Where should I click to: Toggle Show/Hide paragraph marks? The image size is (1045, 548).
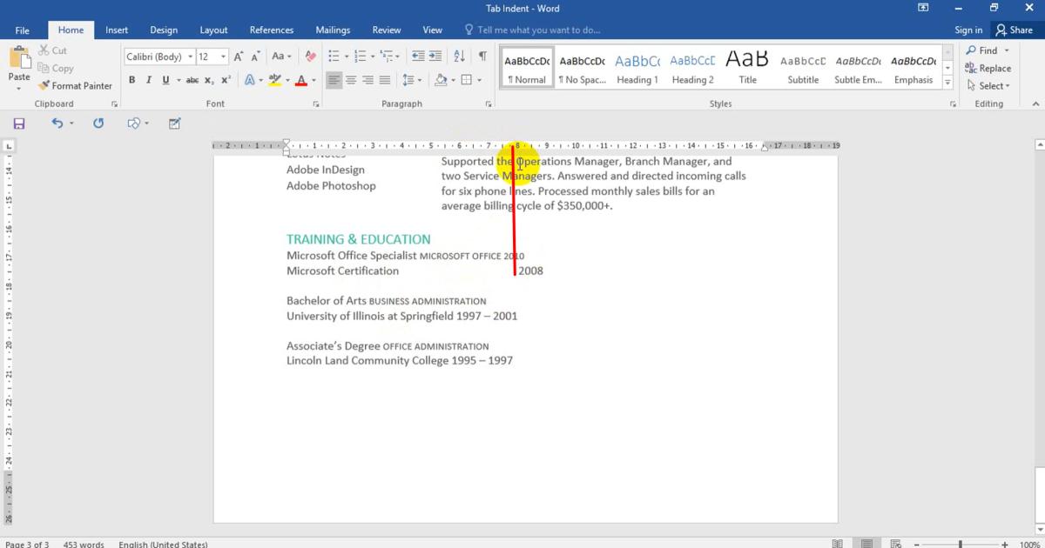[x=482, y=57]
